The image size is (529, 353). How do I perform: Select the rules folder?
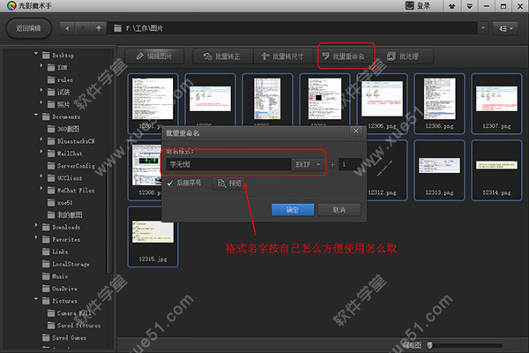click(60, 80)
